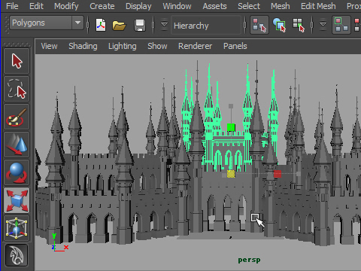Open the Window menu
The height and width of the screenshot is (271, 361).
pos(177,6)
